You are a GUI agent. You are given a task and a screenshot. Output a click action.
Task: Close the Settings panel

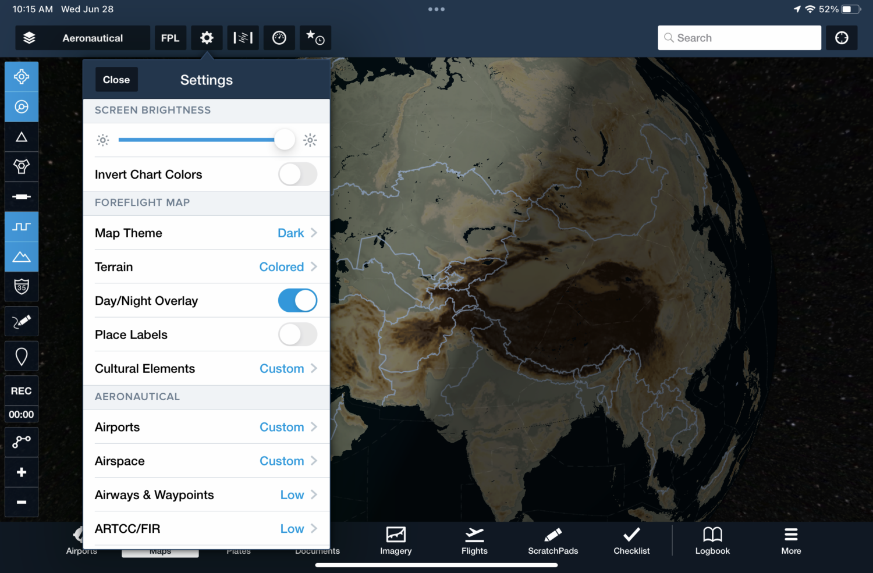(116, 79)
